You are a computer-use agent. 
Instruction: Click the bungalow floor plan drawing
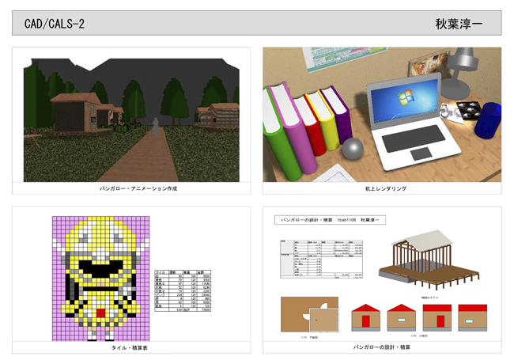click(310, 314)
